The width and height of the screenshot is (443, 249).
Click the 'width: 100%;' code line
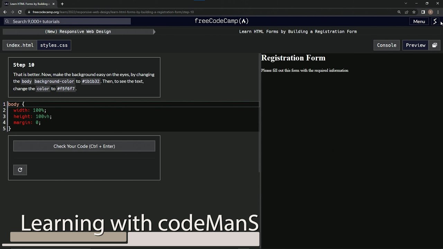coord(30,110)
